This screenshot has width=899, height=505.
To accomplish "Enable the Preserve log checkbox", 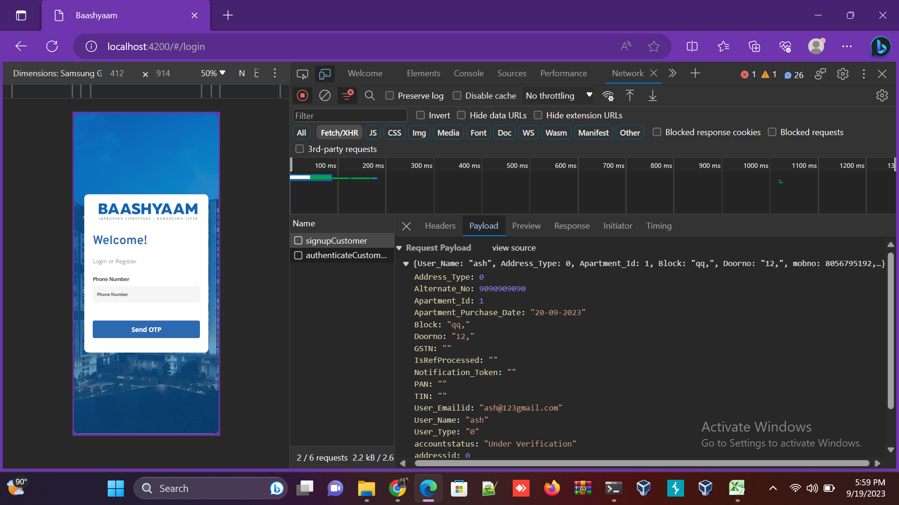I will pyautogui.click(x=390, y=96).
